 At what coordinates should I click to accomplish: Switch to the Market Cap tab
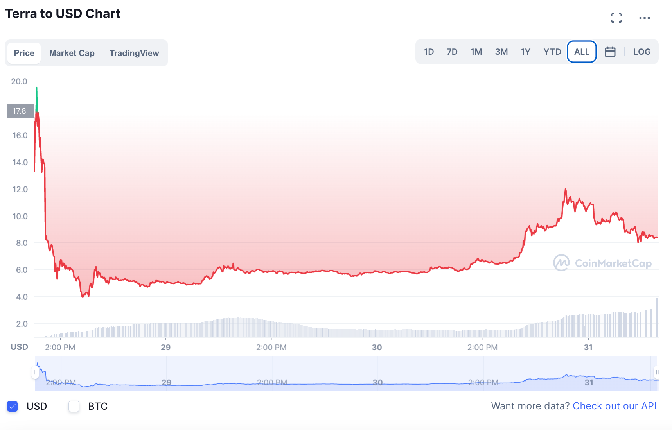pos(72,53)
